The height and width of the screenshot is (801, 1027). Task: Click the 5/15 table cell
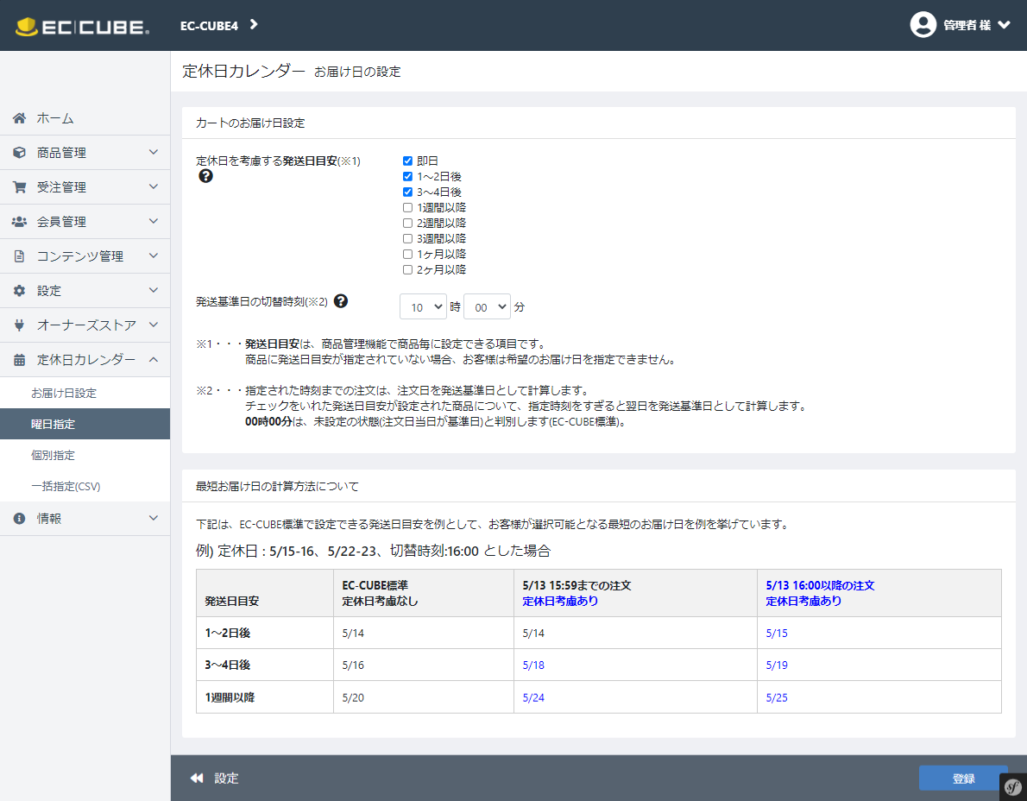point(879,634)
